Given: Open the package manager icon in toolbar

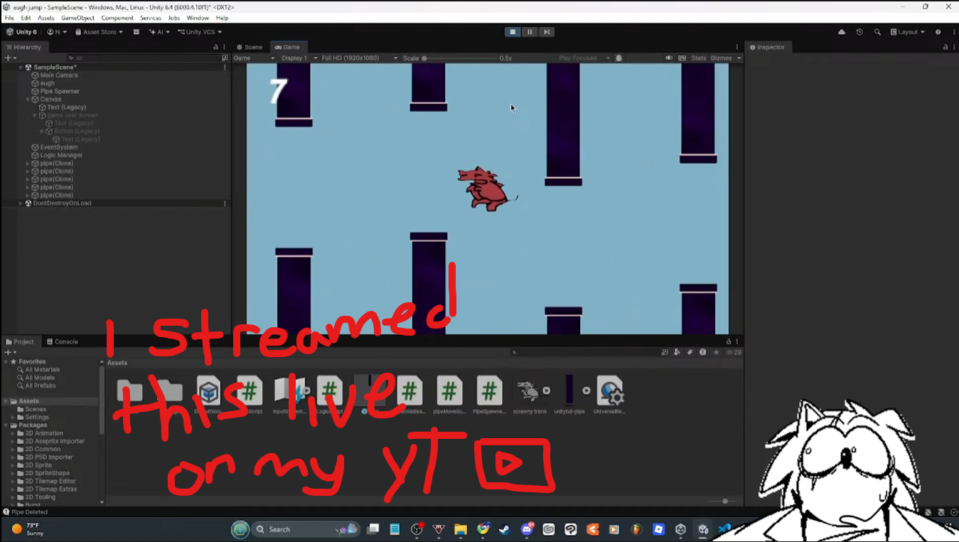Looking at the screenshot, I should (136, 32).
